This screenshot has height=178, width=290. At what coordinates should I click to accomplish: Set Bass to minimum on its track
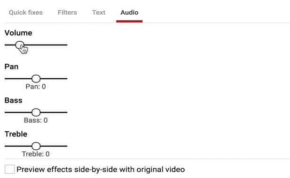pyautogui.click(x=5, y=112)
